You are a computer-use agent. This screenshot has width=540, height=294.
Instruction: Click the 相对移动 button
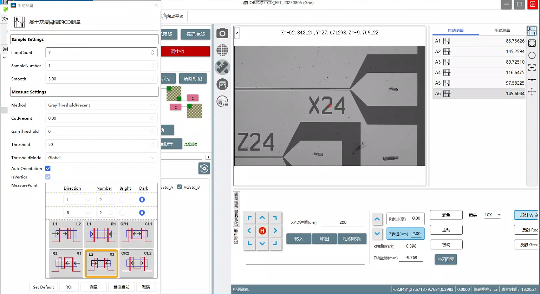352,239
